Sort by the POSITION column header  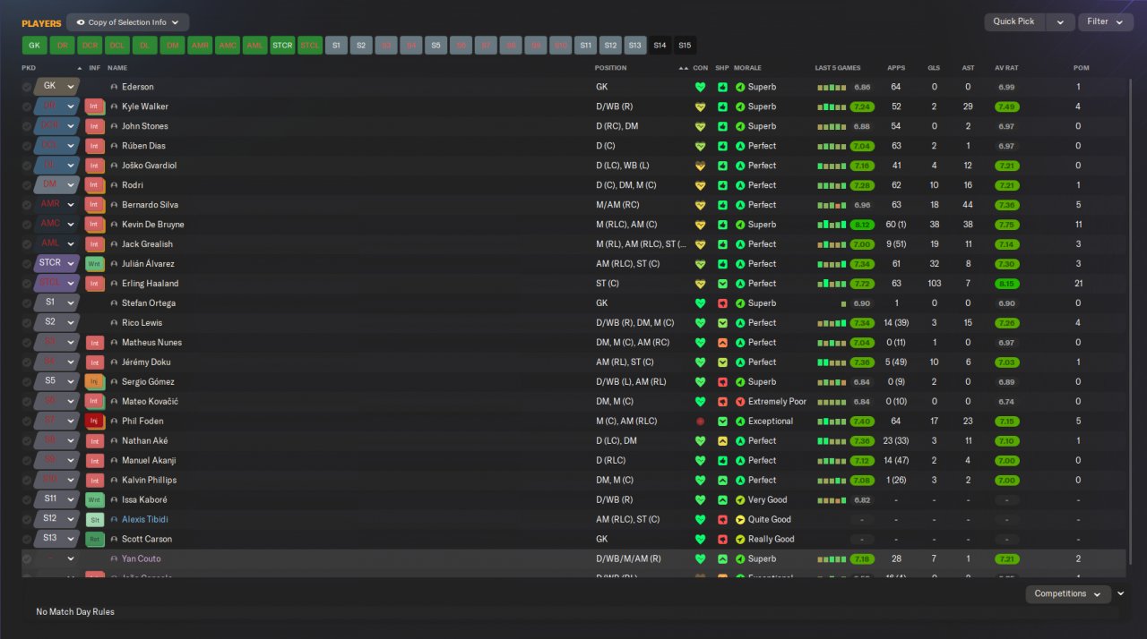611,68
